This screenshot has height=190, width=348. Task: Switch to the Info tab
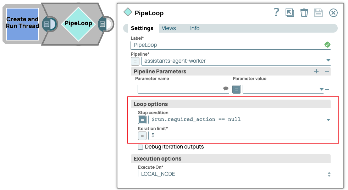(x=195, y=28)
